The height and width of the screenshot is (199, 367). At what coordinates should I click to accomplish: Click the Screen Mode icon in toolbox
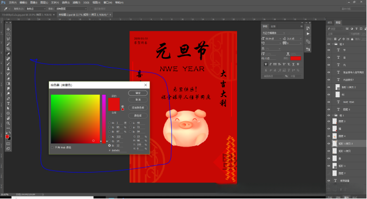pyautogui.click(x=8, y=149)
